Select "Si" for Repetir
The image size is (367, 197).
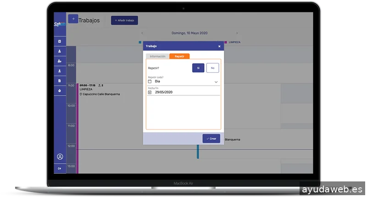click(x=198, y=68)
